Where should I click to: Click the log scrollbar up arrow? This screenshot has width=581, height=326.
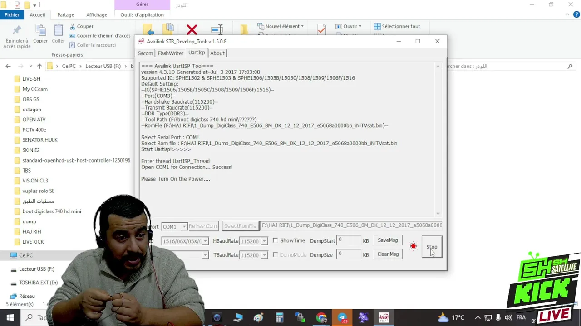438,67
